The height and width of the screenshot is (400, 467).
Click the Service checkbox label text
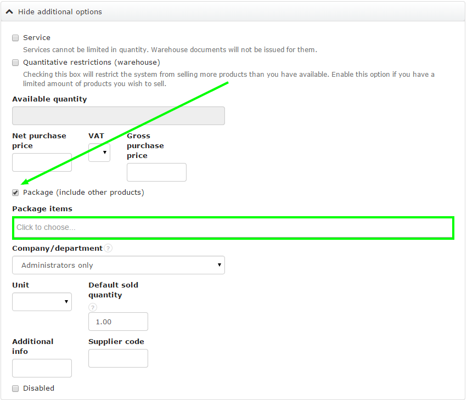(x=37, y=38)
